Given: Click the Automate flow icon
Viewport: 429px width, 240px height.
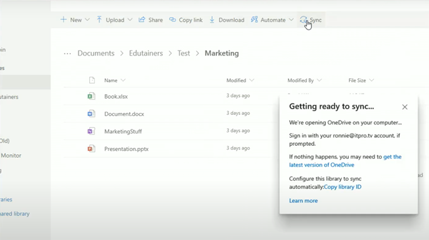Looking at the screenshot, I should 254,20.
